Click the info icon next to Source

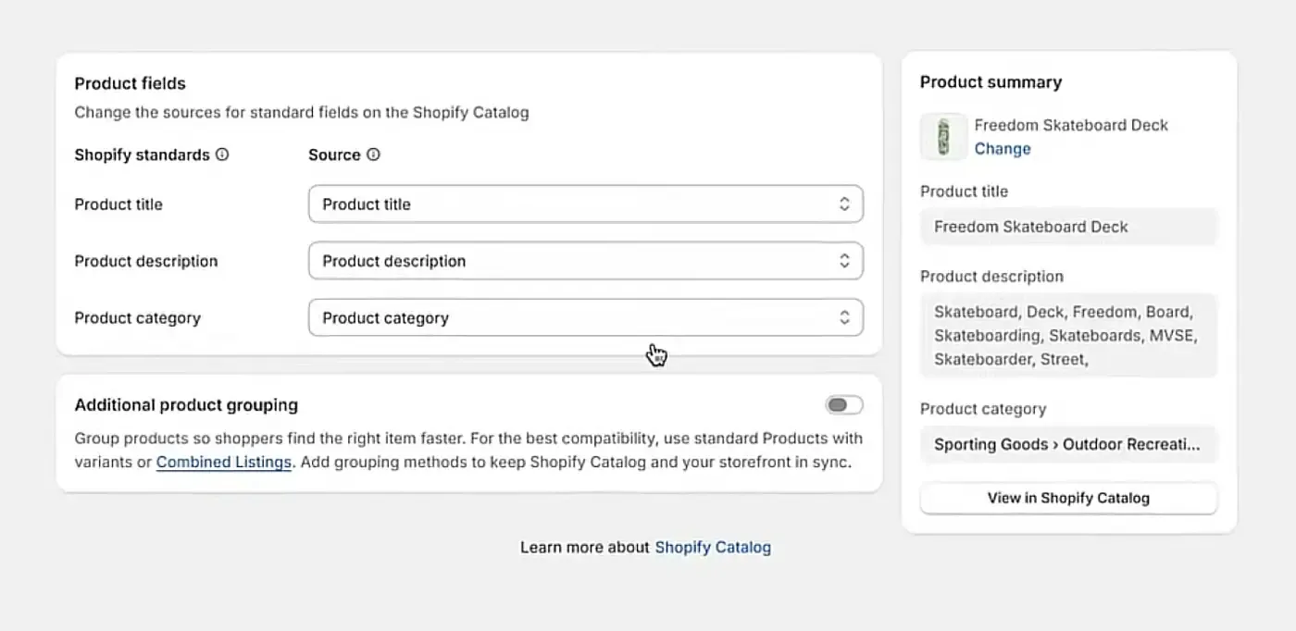pyautogui.click(x=372, y=155)
